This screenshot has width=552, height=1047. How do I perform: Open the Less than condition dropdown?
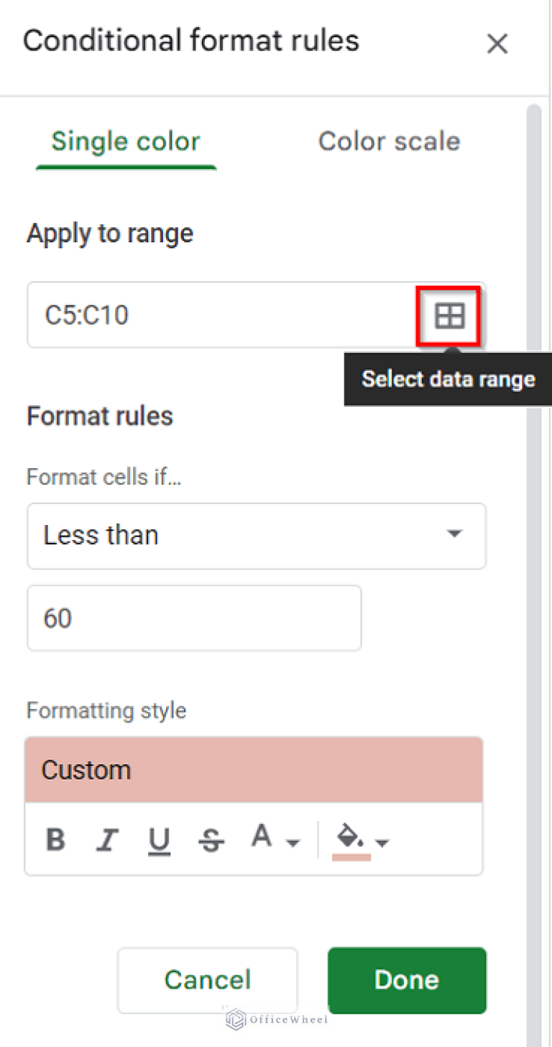(256, 536)
